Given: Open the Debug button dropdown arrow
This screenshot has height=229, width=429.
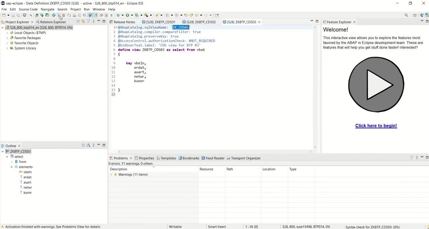Looking at the screenshot, I should pyautogui.click(x=122, y=15).
